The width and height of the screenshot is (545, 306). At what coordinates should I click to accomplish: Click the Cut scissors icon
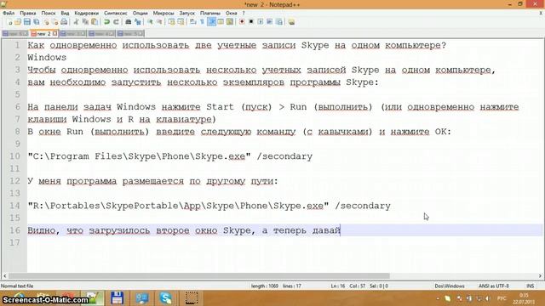pos(76,22)
